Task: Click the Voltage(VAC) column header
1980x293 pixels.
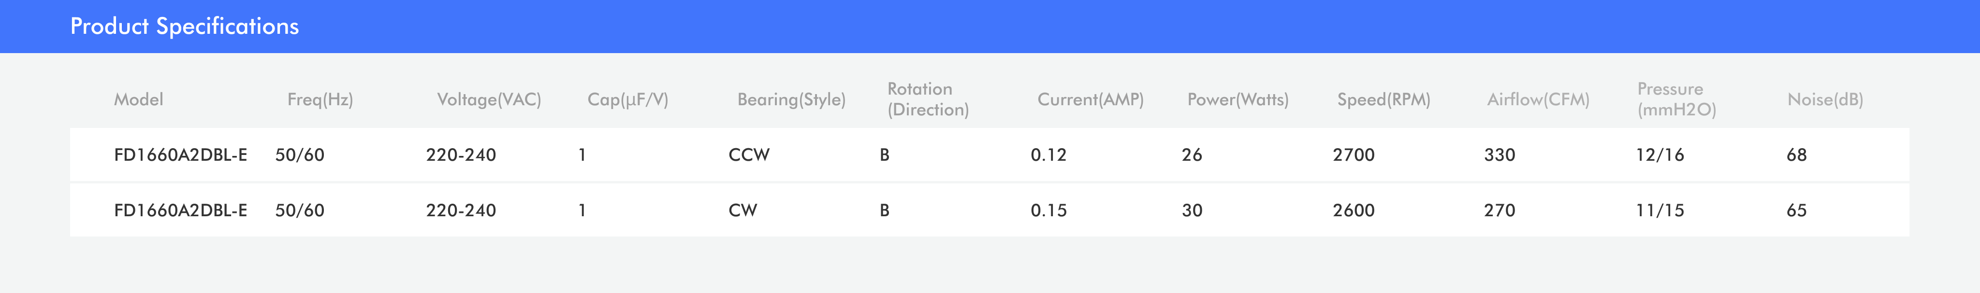Action: (x=489, y=100)
